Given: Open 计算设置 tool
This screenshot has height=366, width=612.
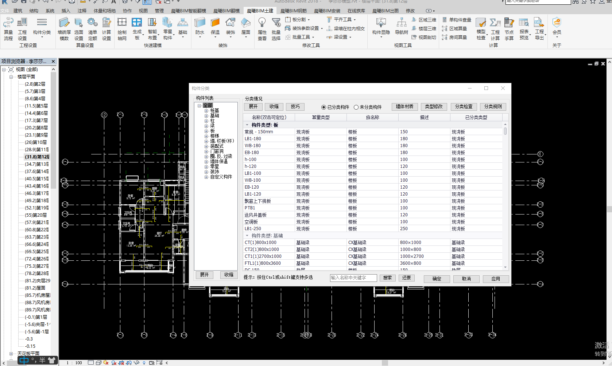Looking at the screenshot, I should (106, 29).
